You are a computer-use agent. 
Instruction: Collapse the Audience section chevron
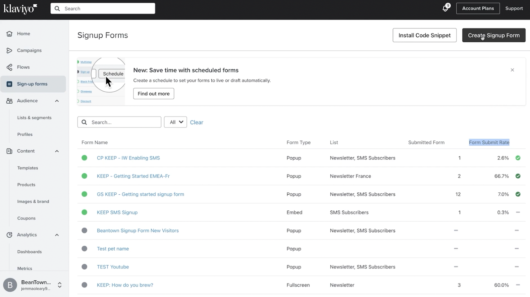click(x=57, y=101)
